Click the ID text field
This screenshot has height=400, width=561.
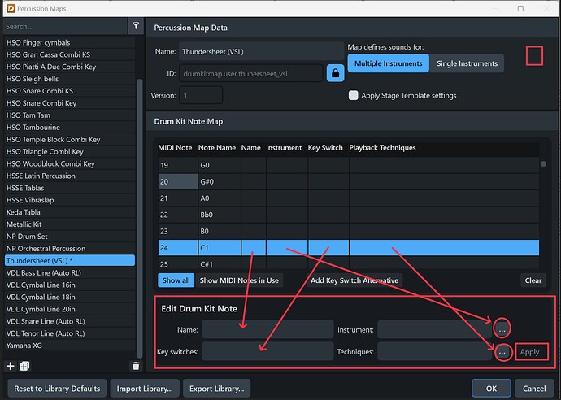(251, 73)
